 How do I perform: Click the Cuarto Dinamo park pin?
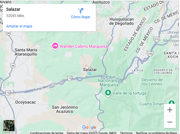coord(172,102)
